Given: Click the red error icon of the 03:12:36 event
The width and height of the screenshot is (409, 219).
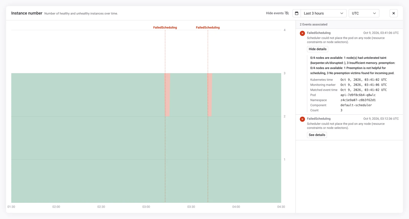Looking at the screenshot, I should [302, 119].
